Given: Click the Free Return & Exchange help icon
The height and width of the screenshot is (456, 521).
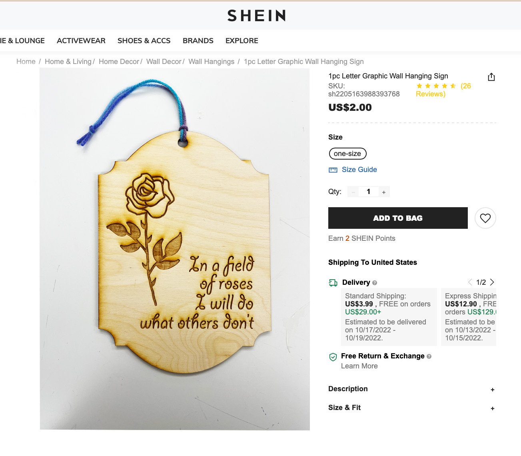Looking at the screenshot, I should point(429,356).
